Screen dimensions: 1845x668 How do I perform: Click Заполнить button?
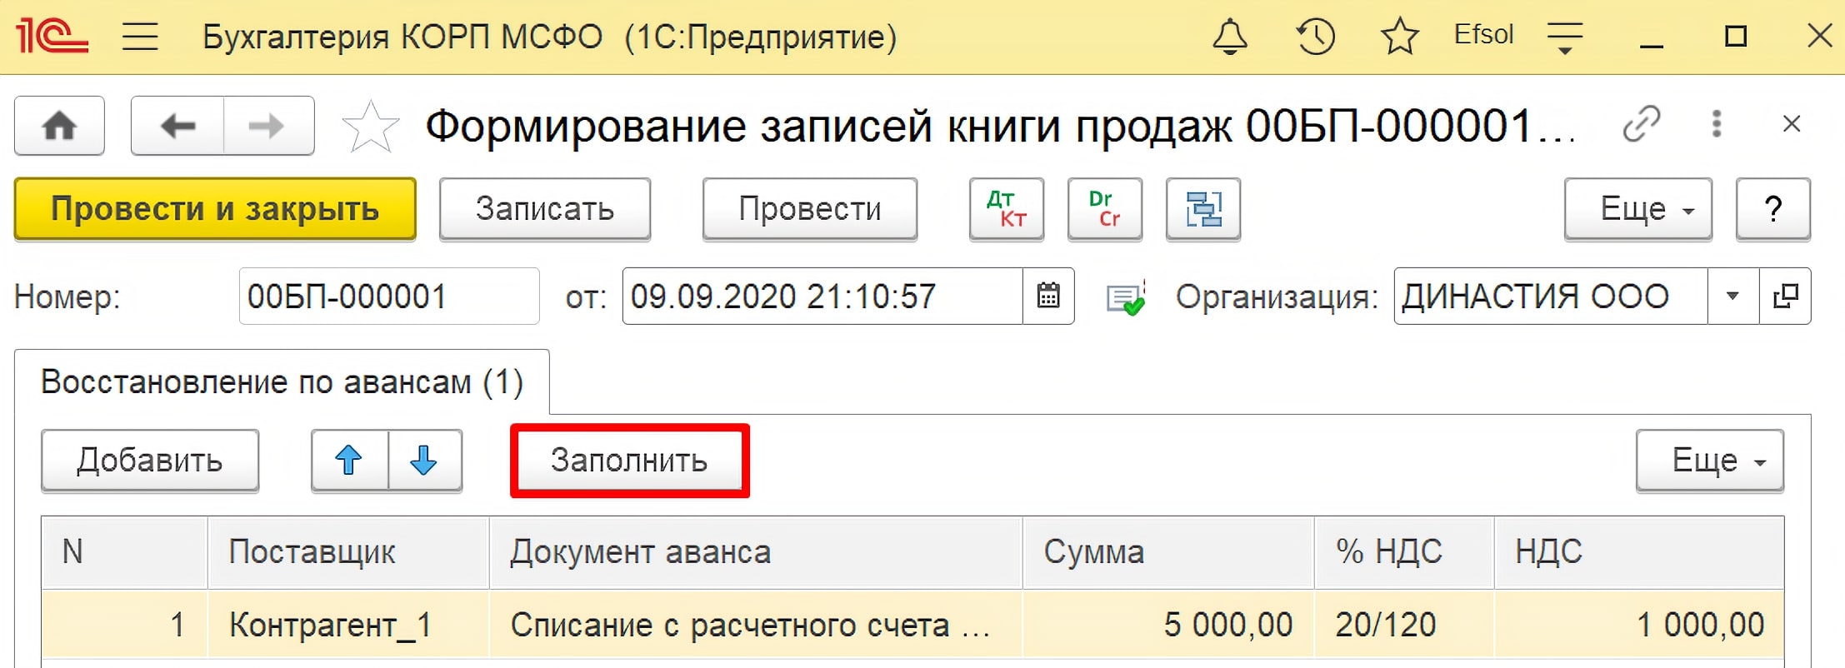(x=629, y=461)
